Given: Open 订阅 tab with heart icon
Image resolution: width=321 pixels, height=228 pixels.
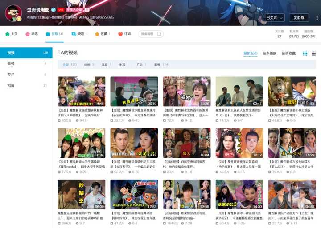Looking at the screenshot, I should [x=124, y=34].
